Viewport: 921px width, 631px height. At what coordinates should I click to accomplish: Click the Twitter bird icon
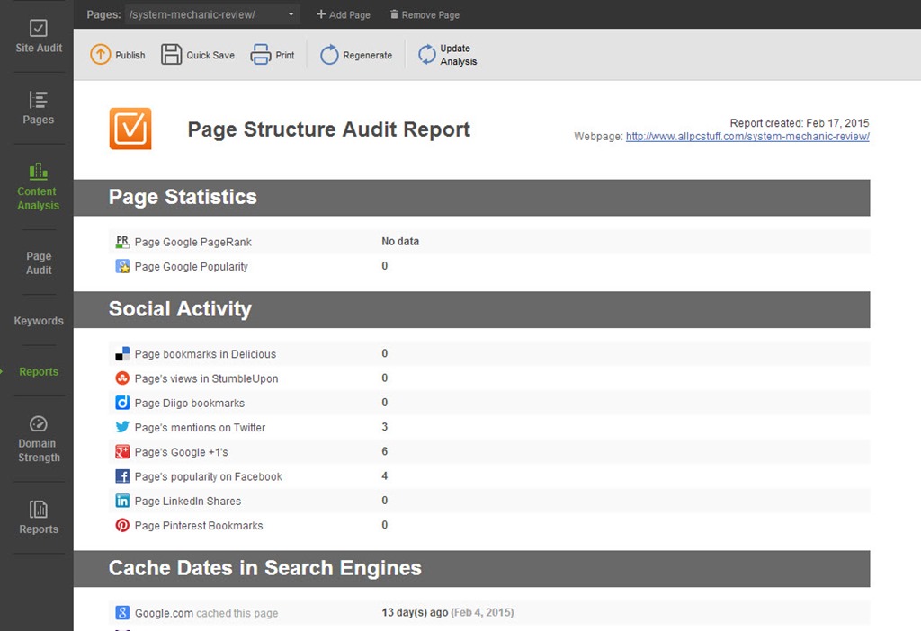122,427
